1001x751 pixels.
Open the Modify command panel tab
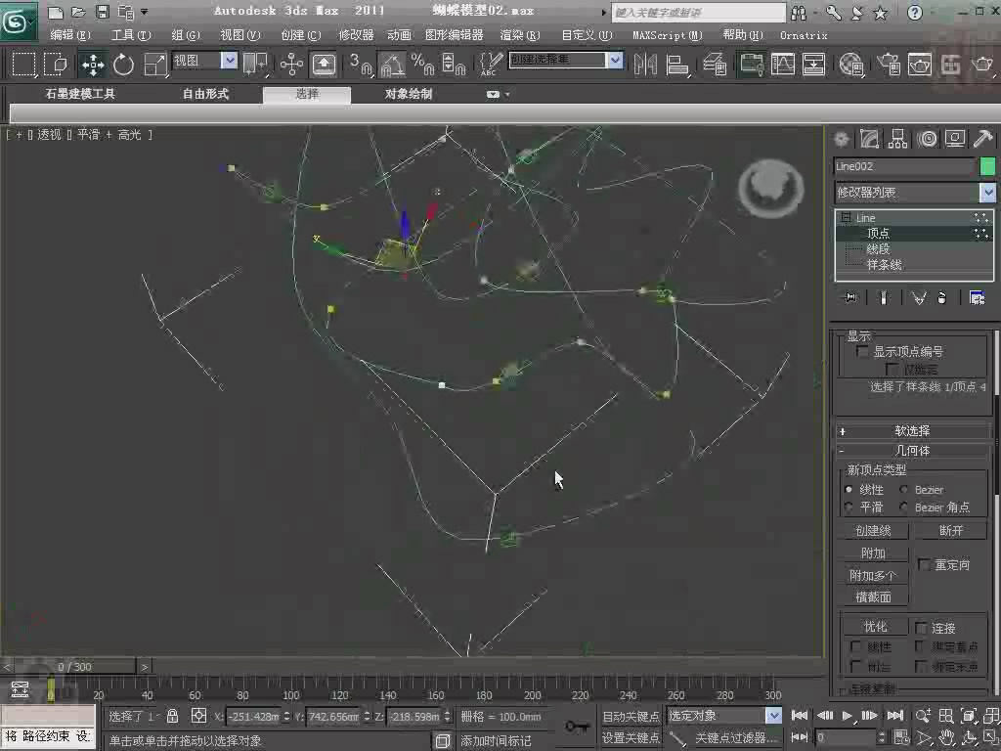pyautogui.click(x=869, y=139)
